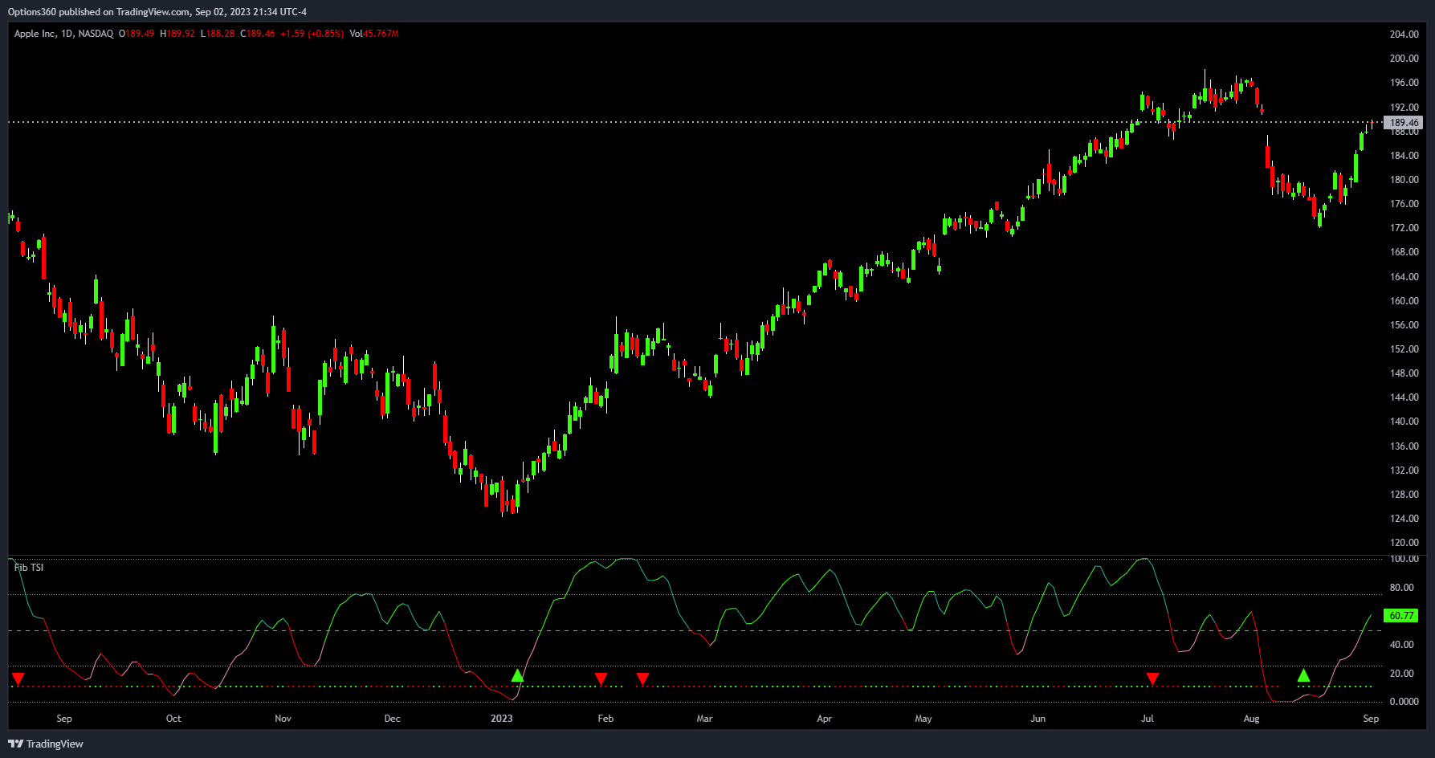The height and width of the screenshot is (758, 1435).
Task: Click the 200.00 price axis label
Action: [1404, 59]
